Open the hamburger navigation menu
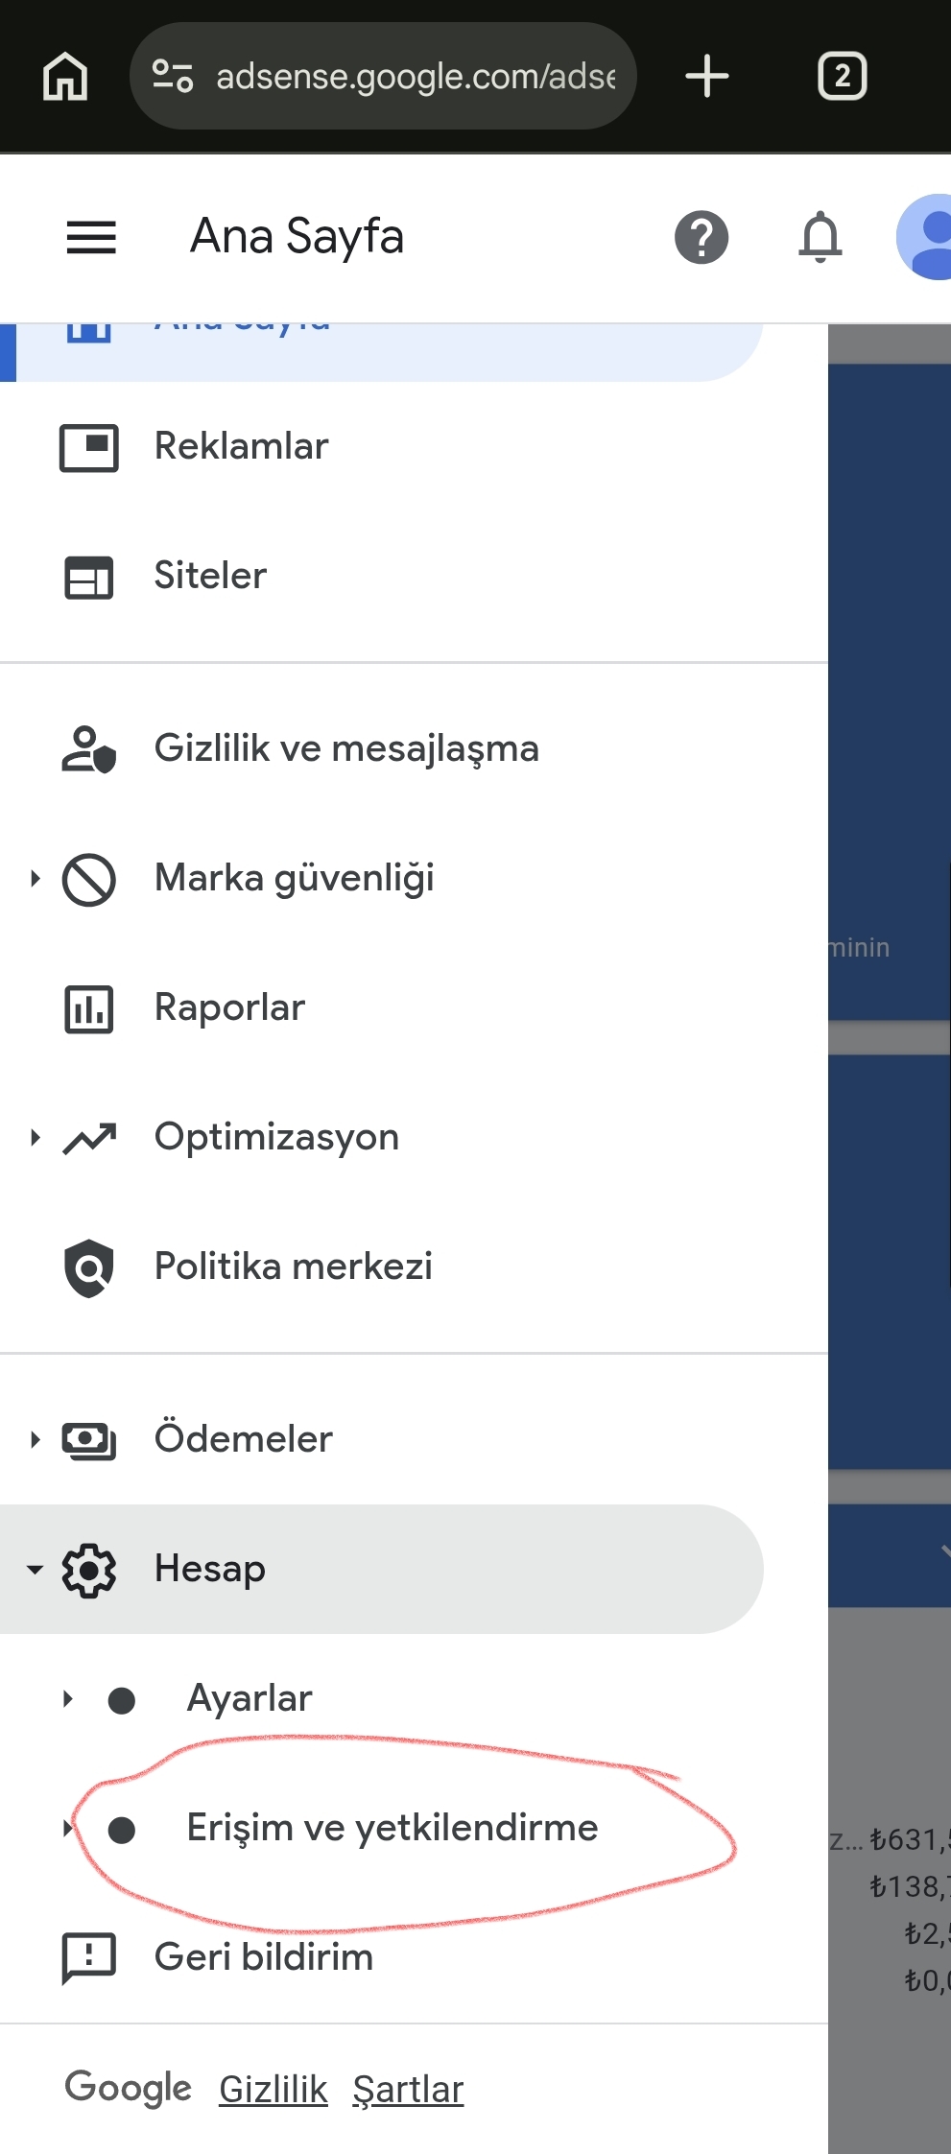Screen dimensions: 951x2154 pos(91,237)
